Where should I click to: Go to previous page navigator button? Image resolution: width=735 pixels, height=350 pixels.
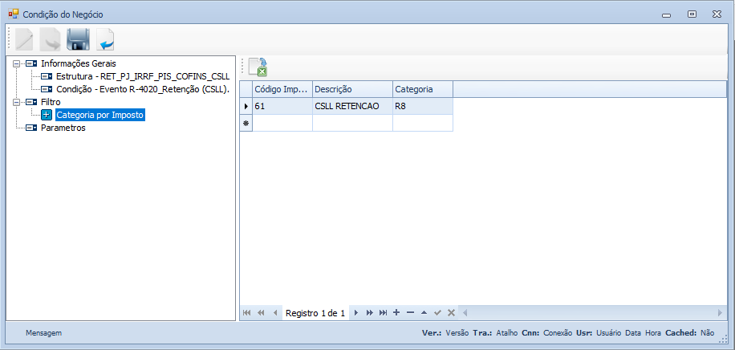coord(261,313)
